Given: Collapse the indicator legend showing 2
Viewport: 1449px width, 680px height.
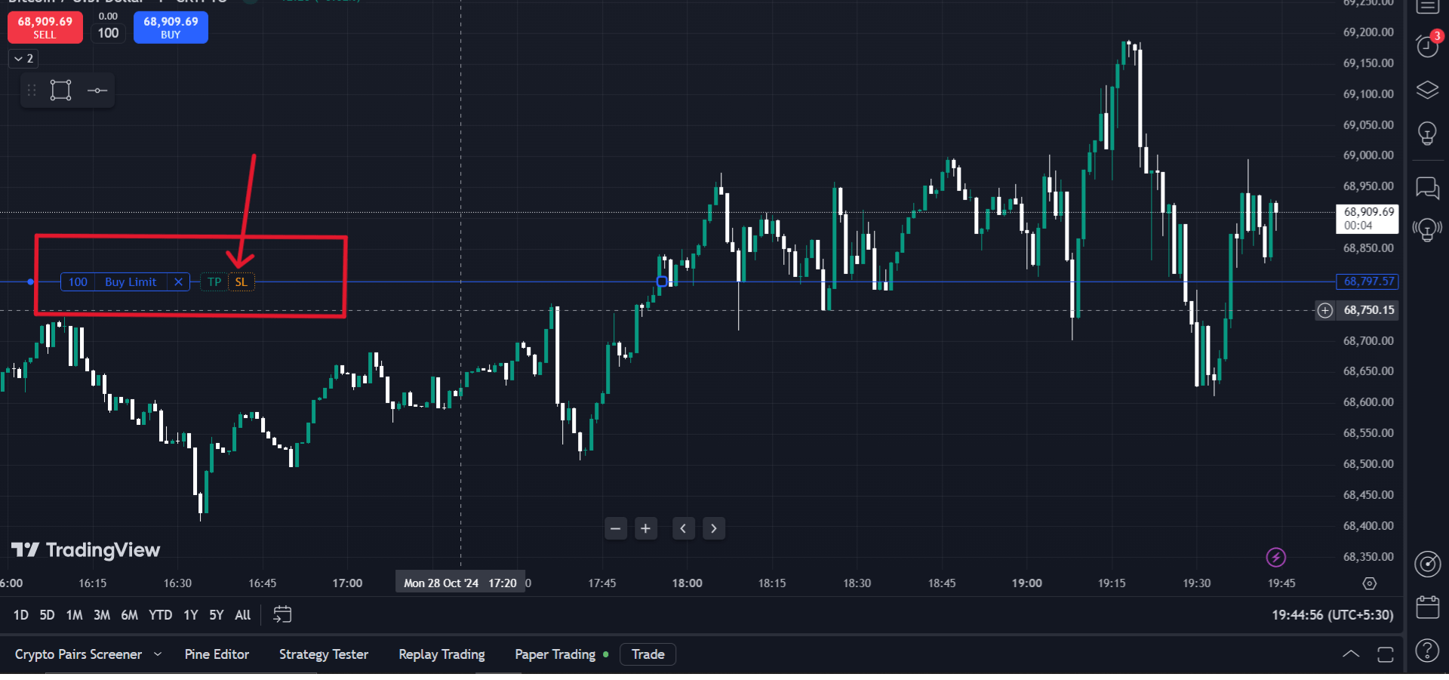Looking at the screenshot, I should 23,59.
